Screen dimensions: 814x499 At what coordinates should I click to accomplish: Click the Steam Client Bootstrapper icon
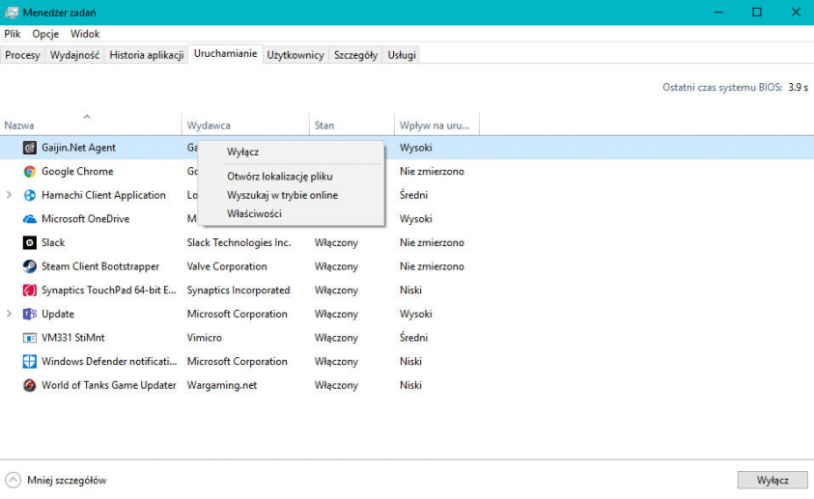29,266
